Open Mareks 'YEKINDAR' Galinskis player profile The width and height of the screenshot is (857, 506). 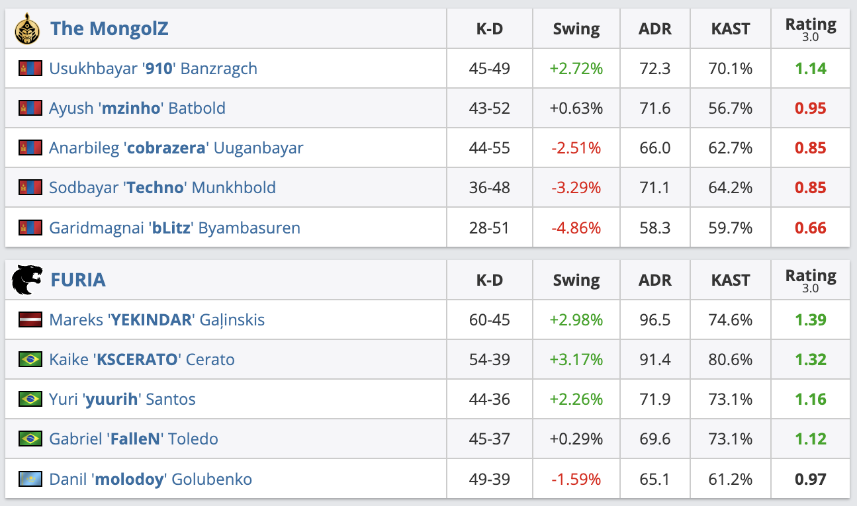coord(157,319)
